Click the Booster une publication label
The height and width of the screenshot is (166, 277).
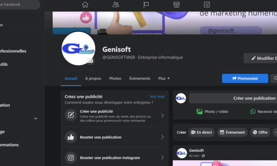pos(101,137)
